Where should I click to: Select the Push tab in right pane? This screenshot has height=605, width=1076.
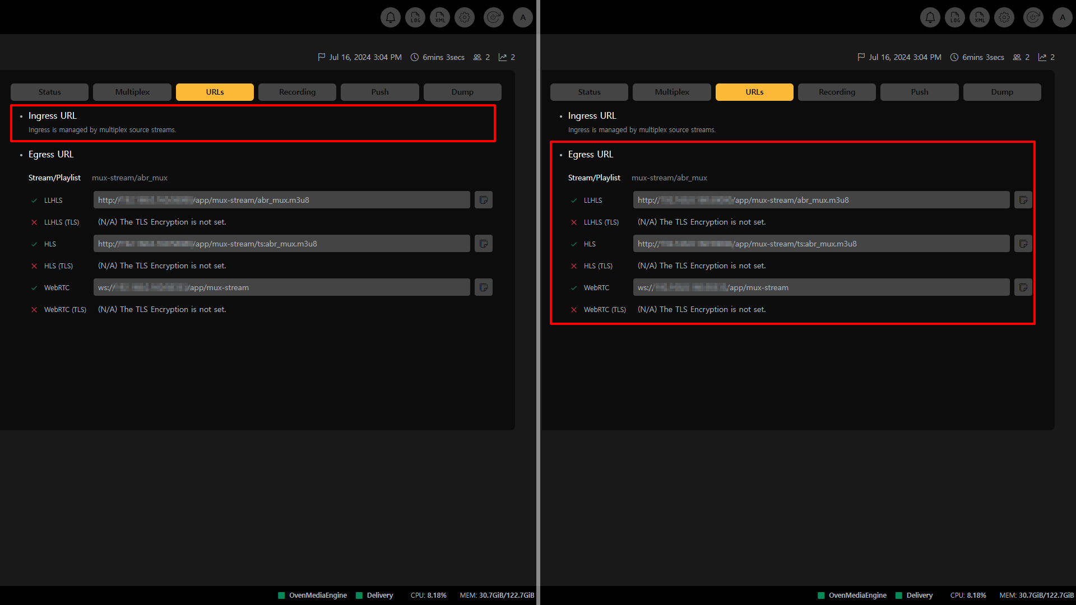(x=919, y=92)
